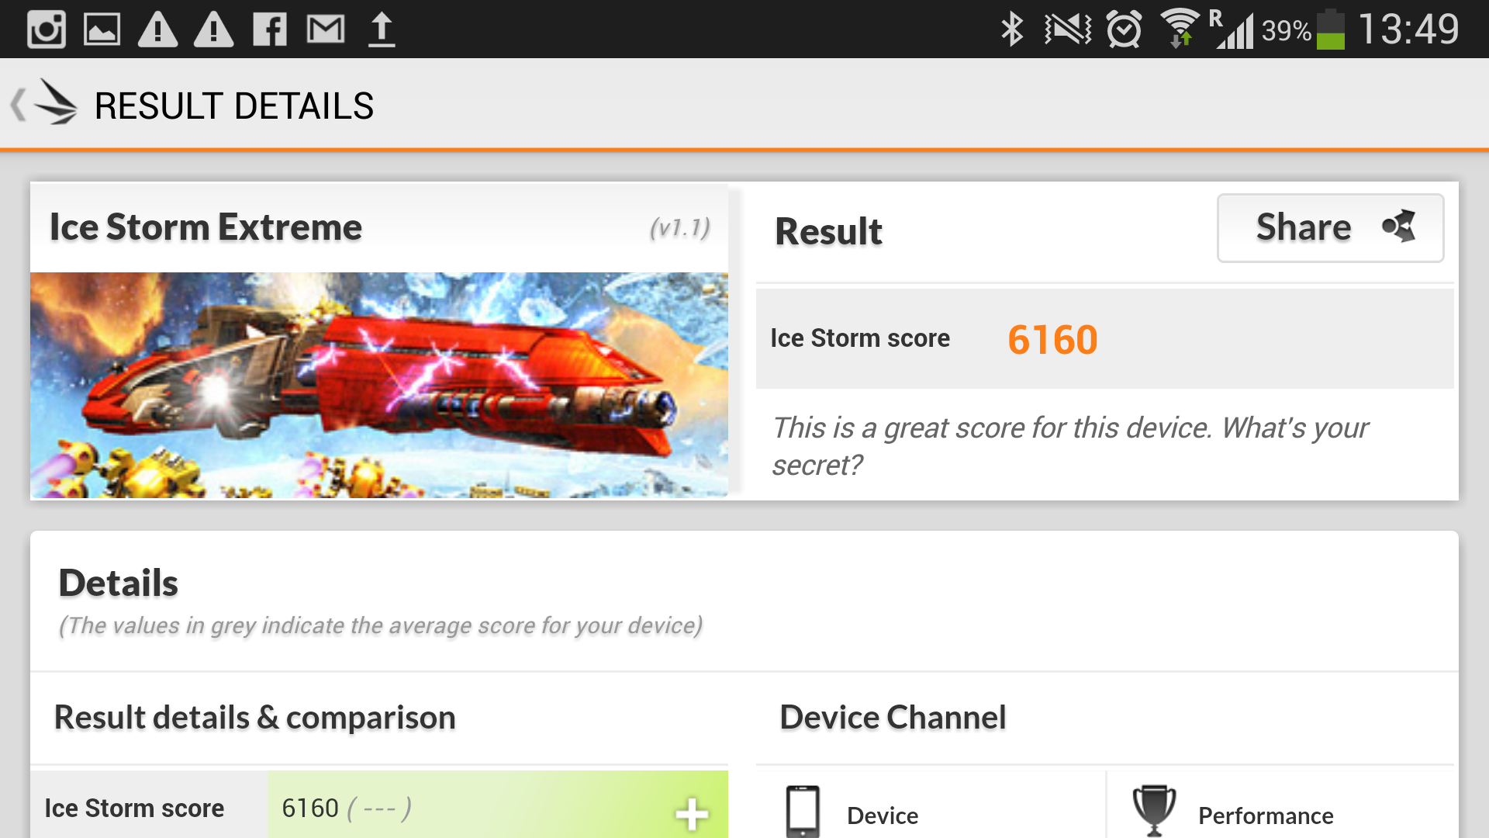Share the Ice Storm result
Image resolution: width=1489 pixels, height=838 pixels.
tap(1330, 227)
